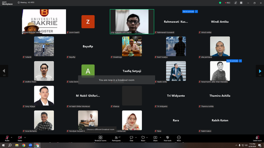Select Budi Yusatyo's profile picture
Screen dimensions: 264x148
[x=176, y=46]
